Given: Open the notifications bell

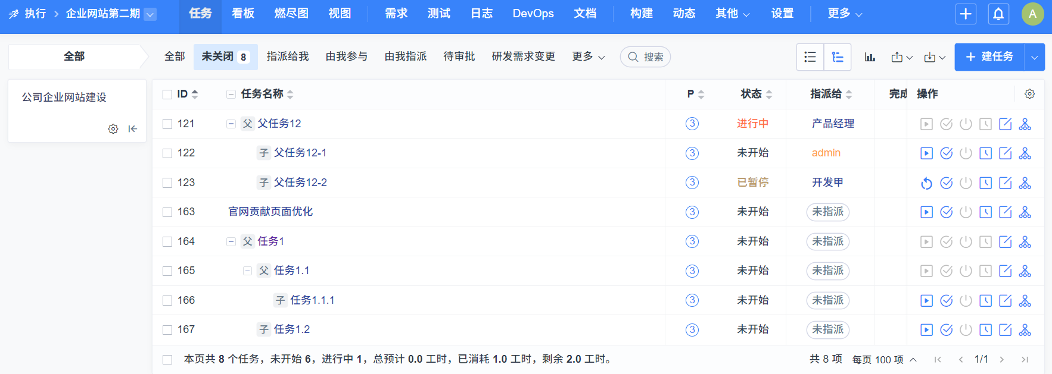Looking at the screenshot, I should pos(998,14).
